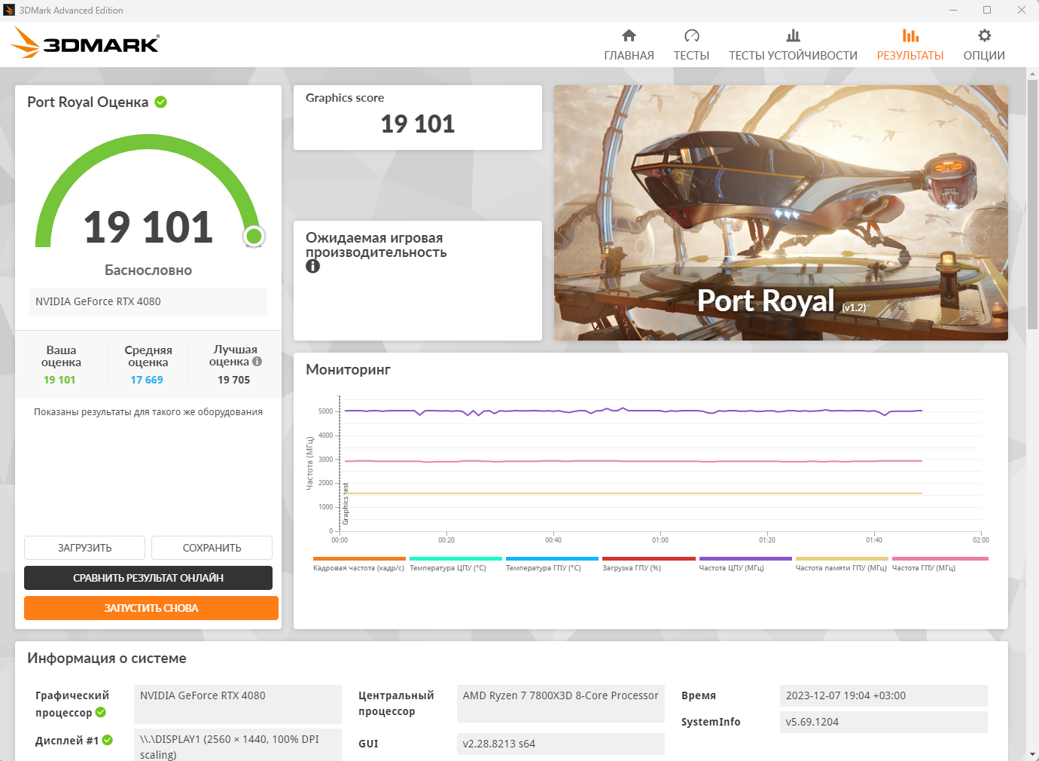Screen dimensions: 1039x761
Task: Click the SystemInfo version v5.69.1204
Action: (x=884, y=722)
